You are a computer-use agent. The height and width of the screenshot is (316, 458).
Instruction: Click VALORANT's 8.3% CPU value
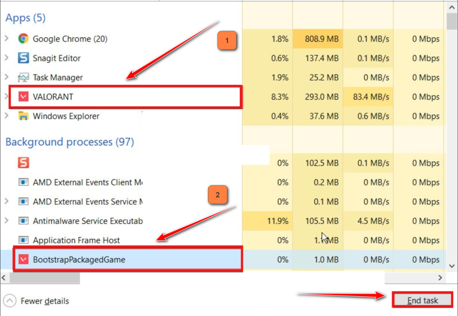280,97
